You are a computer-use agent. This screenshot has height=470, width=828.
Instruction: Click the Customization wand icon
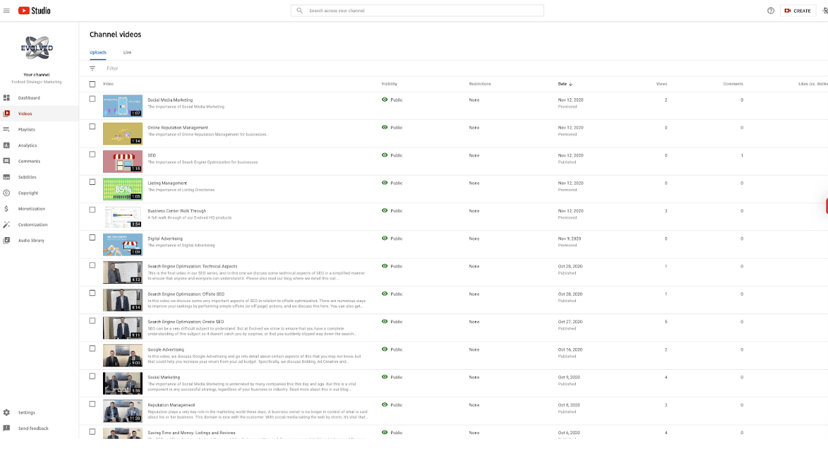[x=6, y=225]
